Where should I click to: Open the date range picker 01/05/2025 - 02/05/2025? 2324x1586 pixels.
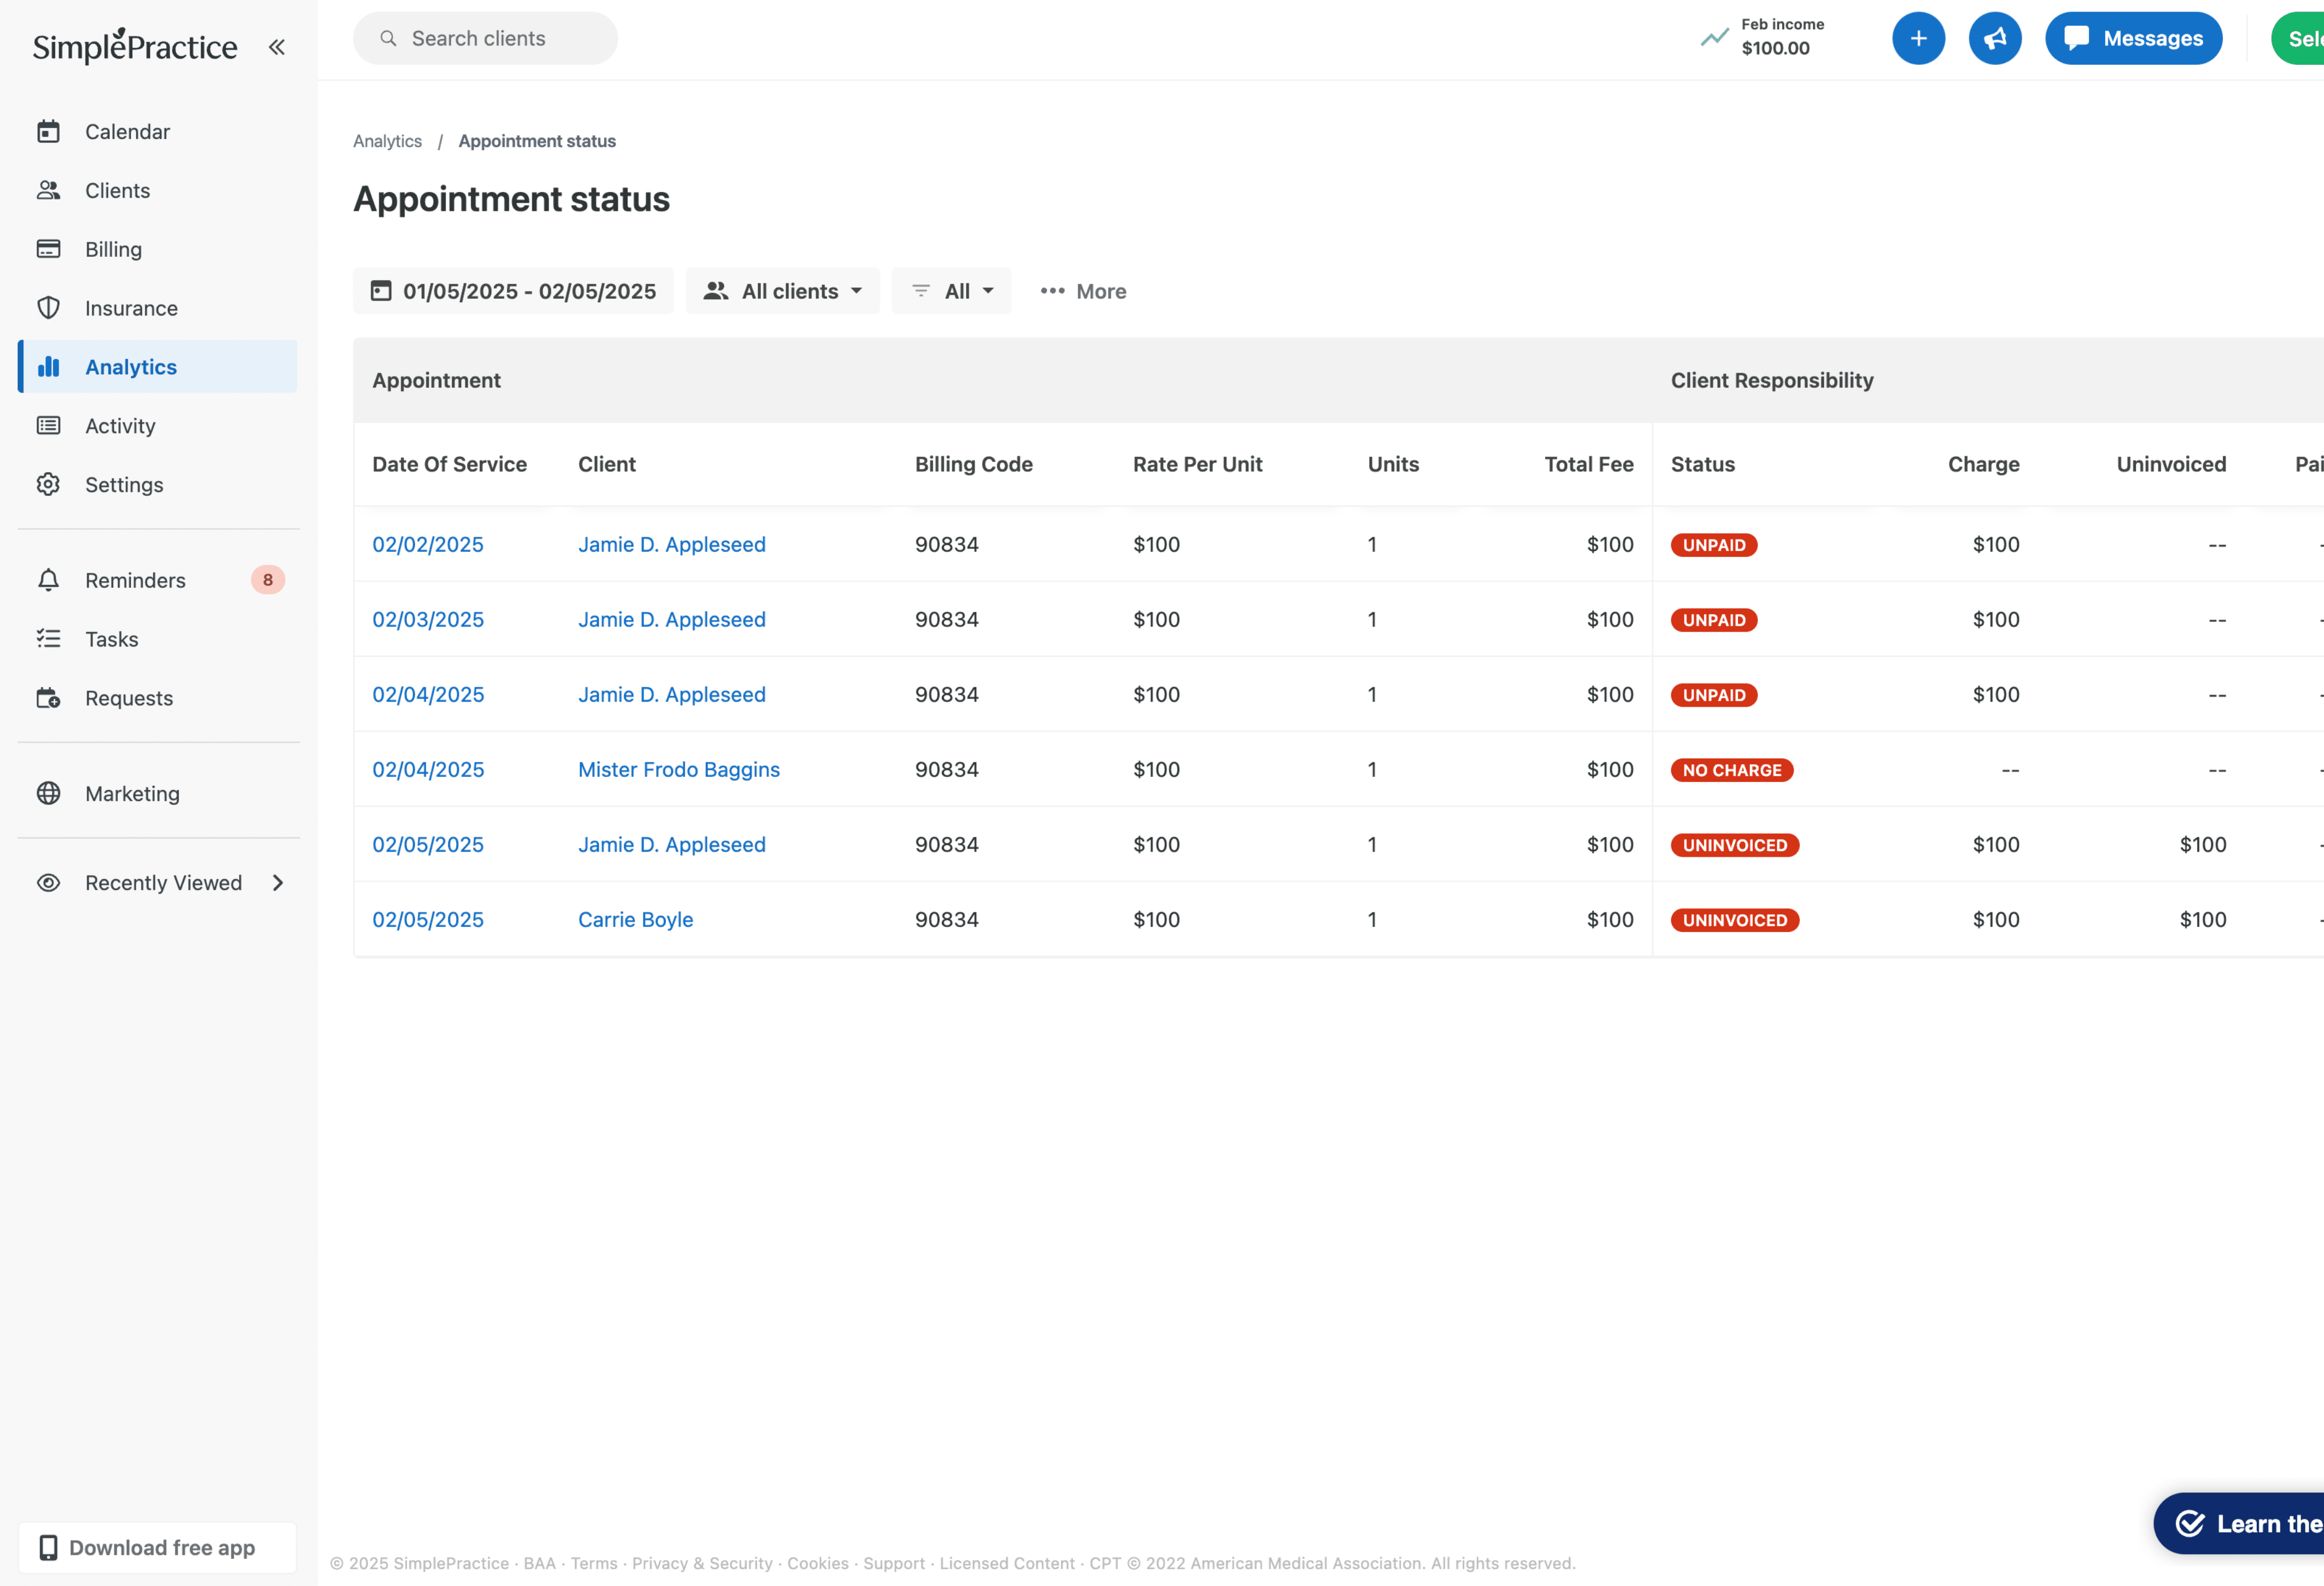click(513, 291)
